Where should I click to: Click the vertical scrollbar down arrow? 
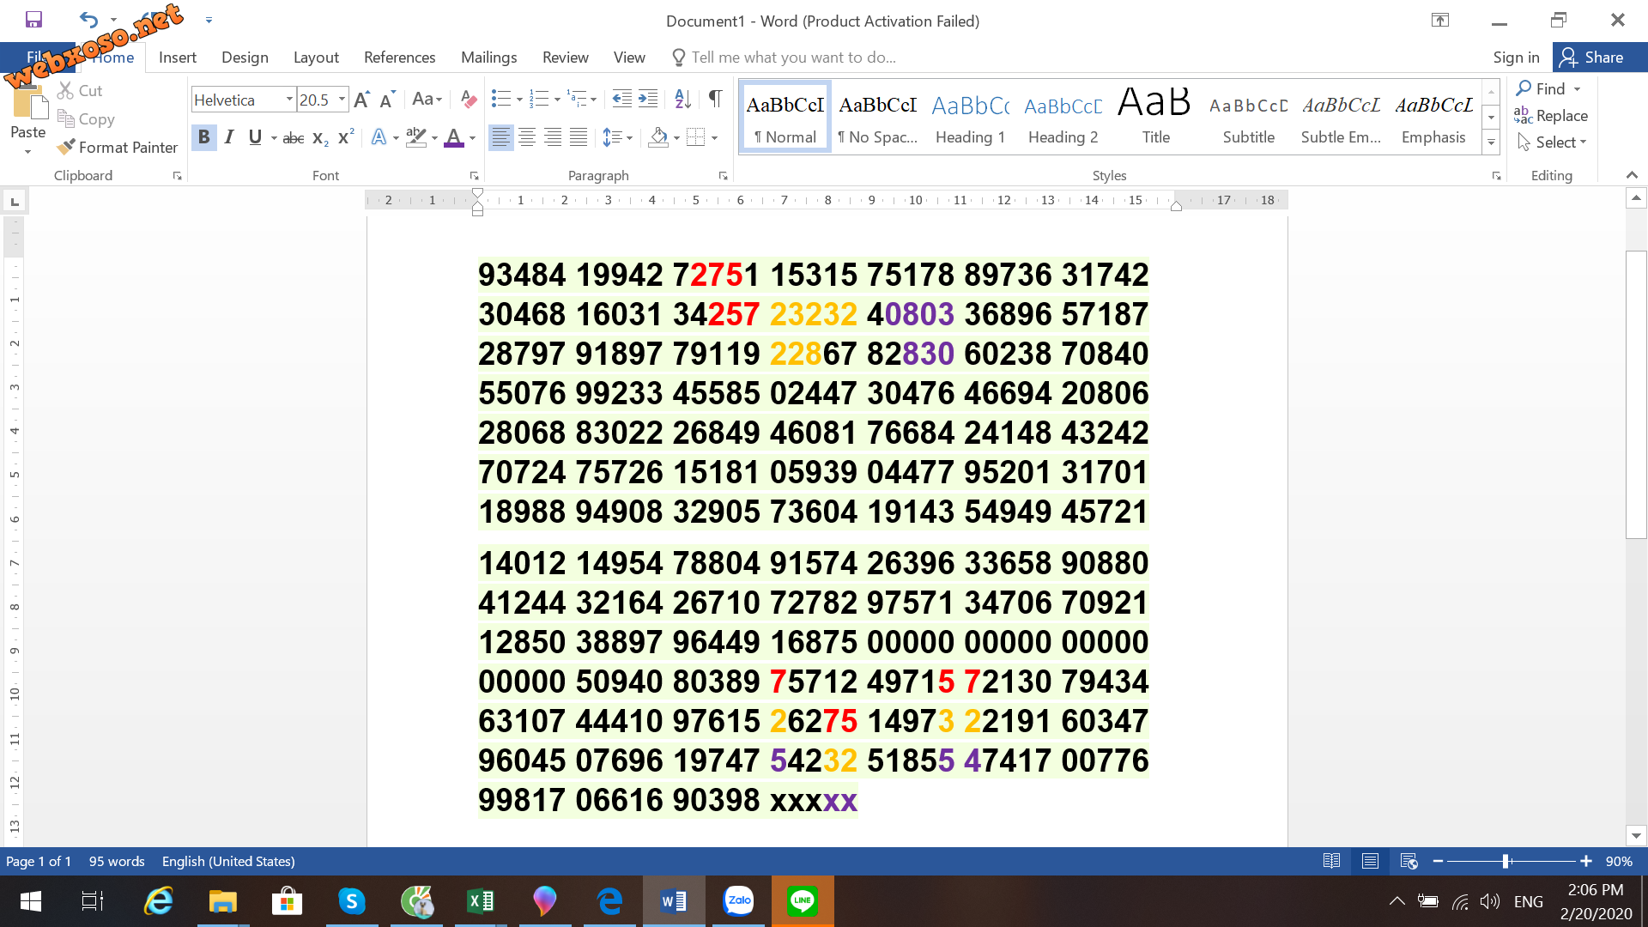[1636, 835]
